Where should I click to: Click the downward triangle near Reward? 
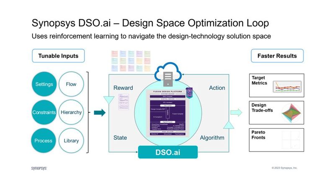click(109, 100)
